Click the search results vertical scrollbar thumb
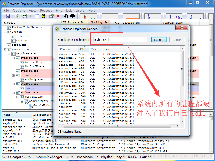Viewport: 215px width, 161px height. pos(182,69)
